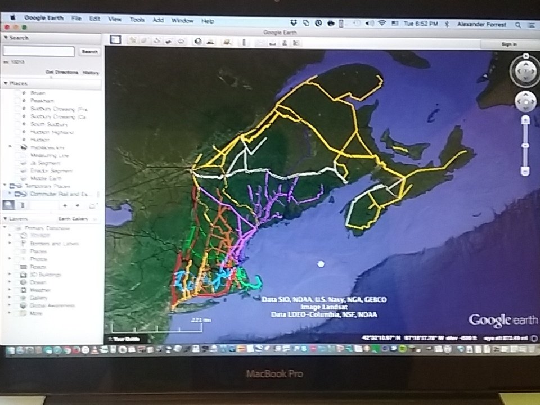Open the Ruler measuring tool
The height and width of the screenshot is (405, 540).
(x=244, y=42)
